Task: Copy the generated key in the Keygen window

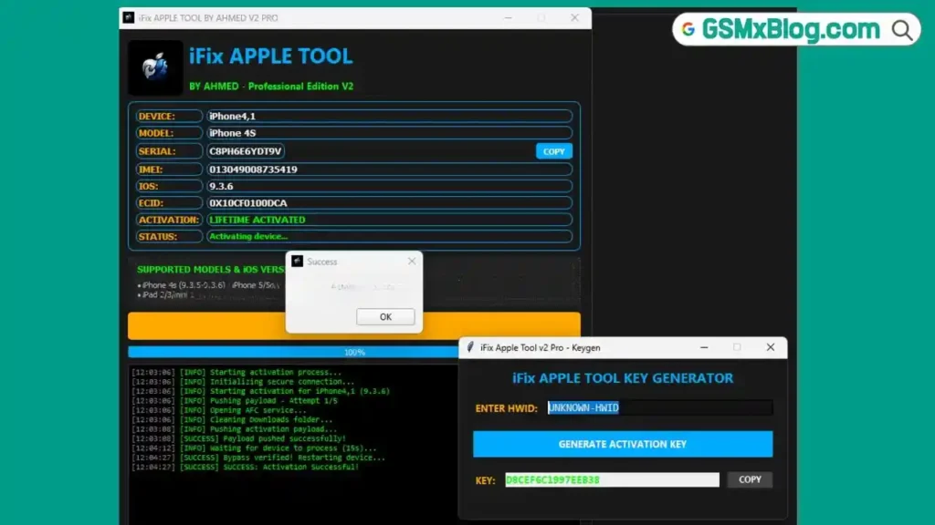Action: pyautogui.click(x=750, y=479)
